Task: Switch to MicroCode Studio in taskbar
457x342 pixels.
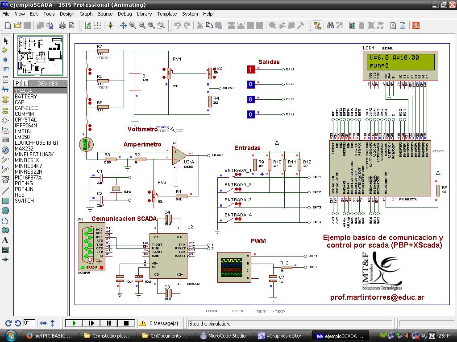Action: pos(223,336)
